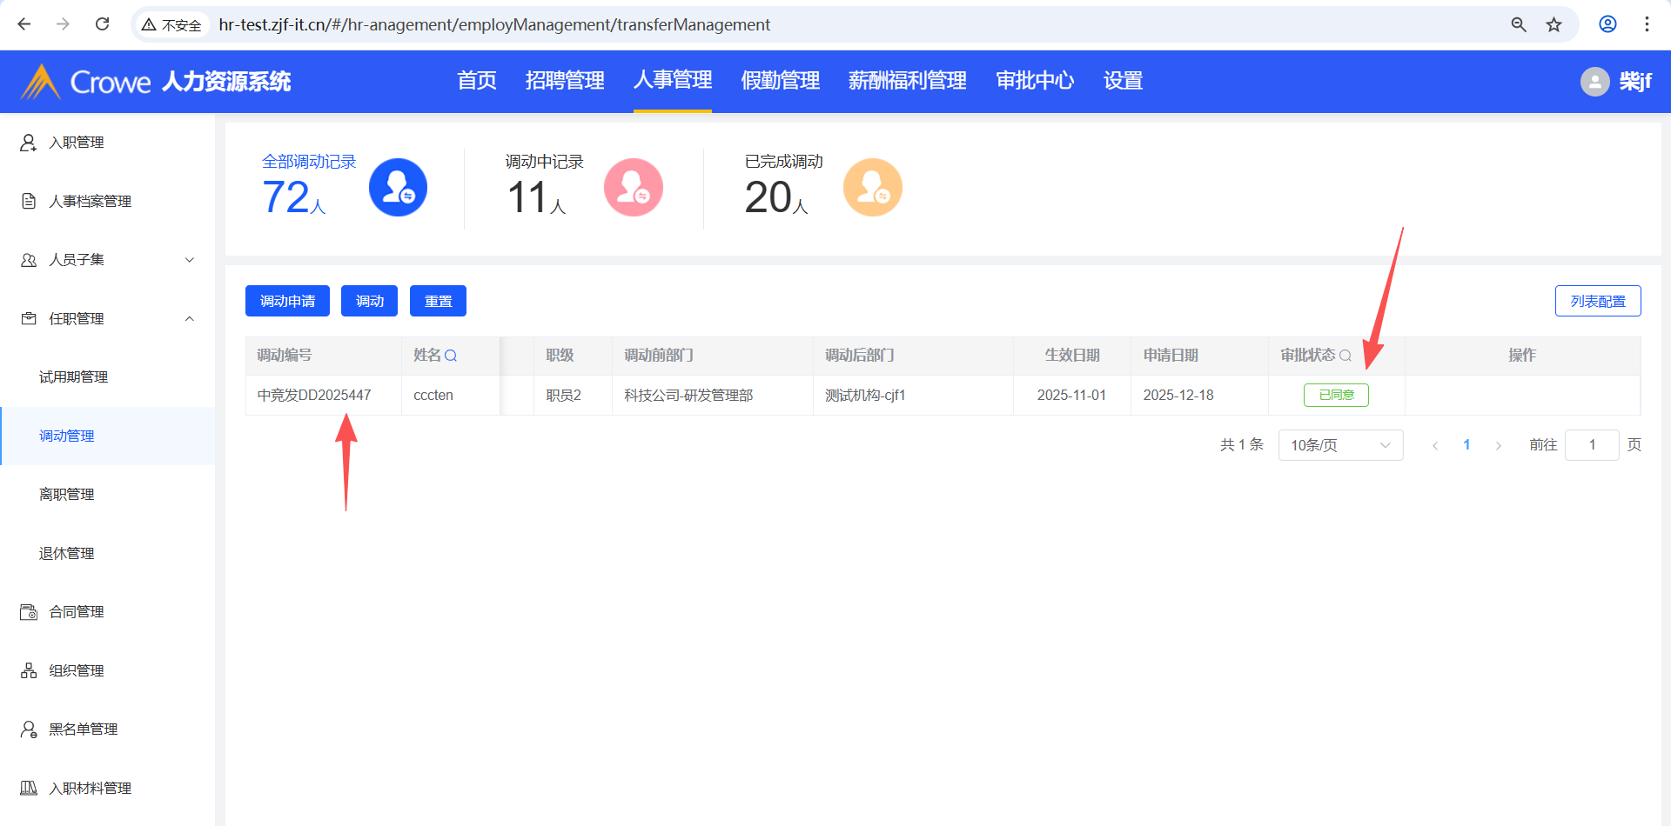Click the page number jump input field
This screenshot has width=1671, height=826.
click(1591, 445)
